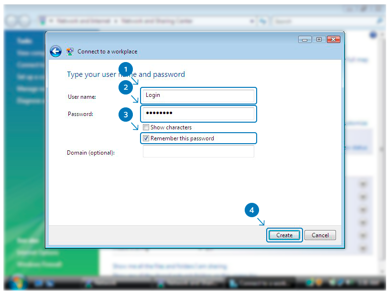Uncheck Remember this password

click(146, 138)
